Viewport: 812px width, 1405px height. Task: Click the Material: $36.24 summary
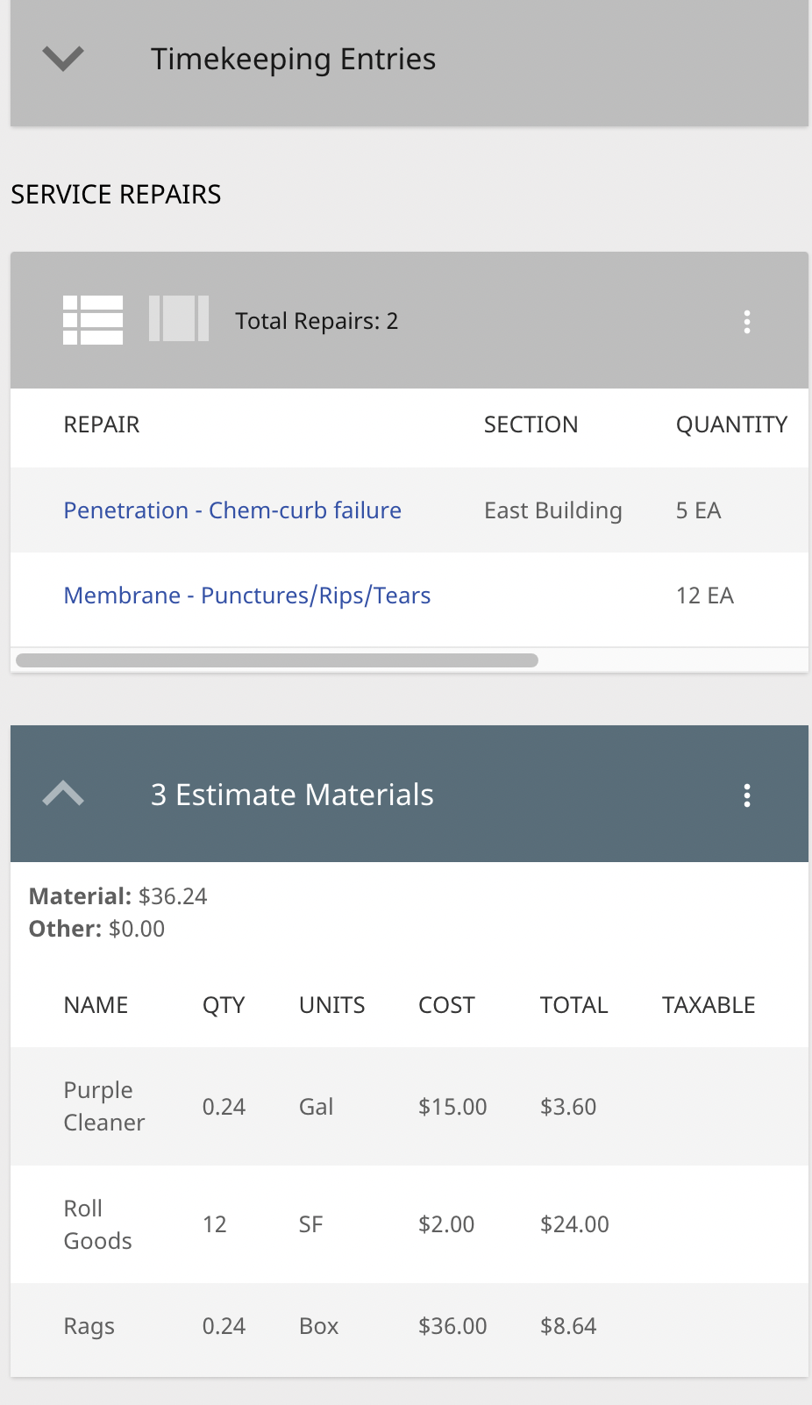tap(118, 896)
